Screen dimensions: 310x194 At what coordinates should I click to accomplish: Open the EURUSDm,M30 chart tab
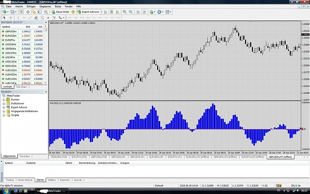coord(59,157)
